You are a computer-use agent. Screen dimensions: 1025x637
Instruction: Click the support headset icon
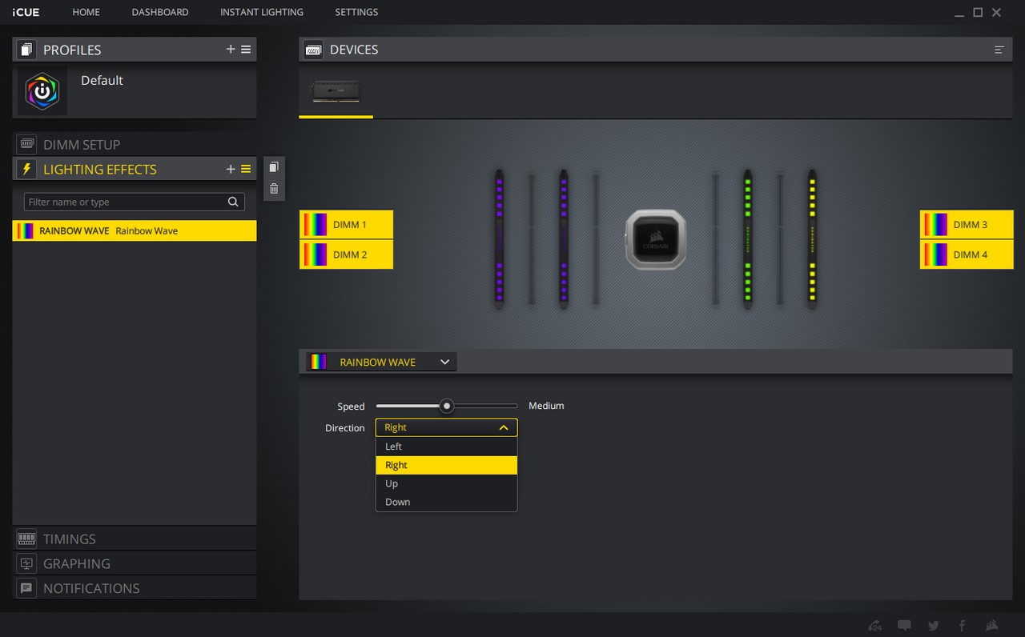coord(875,626)
